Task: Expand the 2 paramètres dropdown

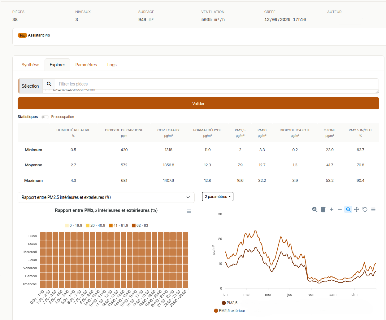Action: [218, 197]
